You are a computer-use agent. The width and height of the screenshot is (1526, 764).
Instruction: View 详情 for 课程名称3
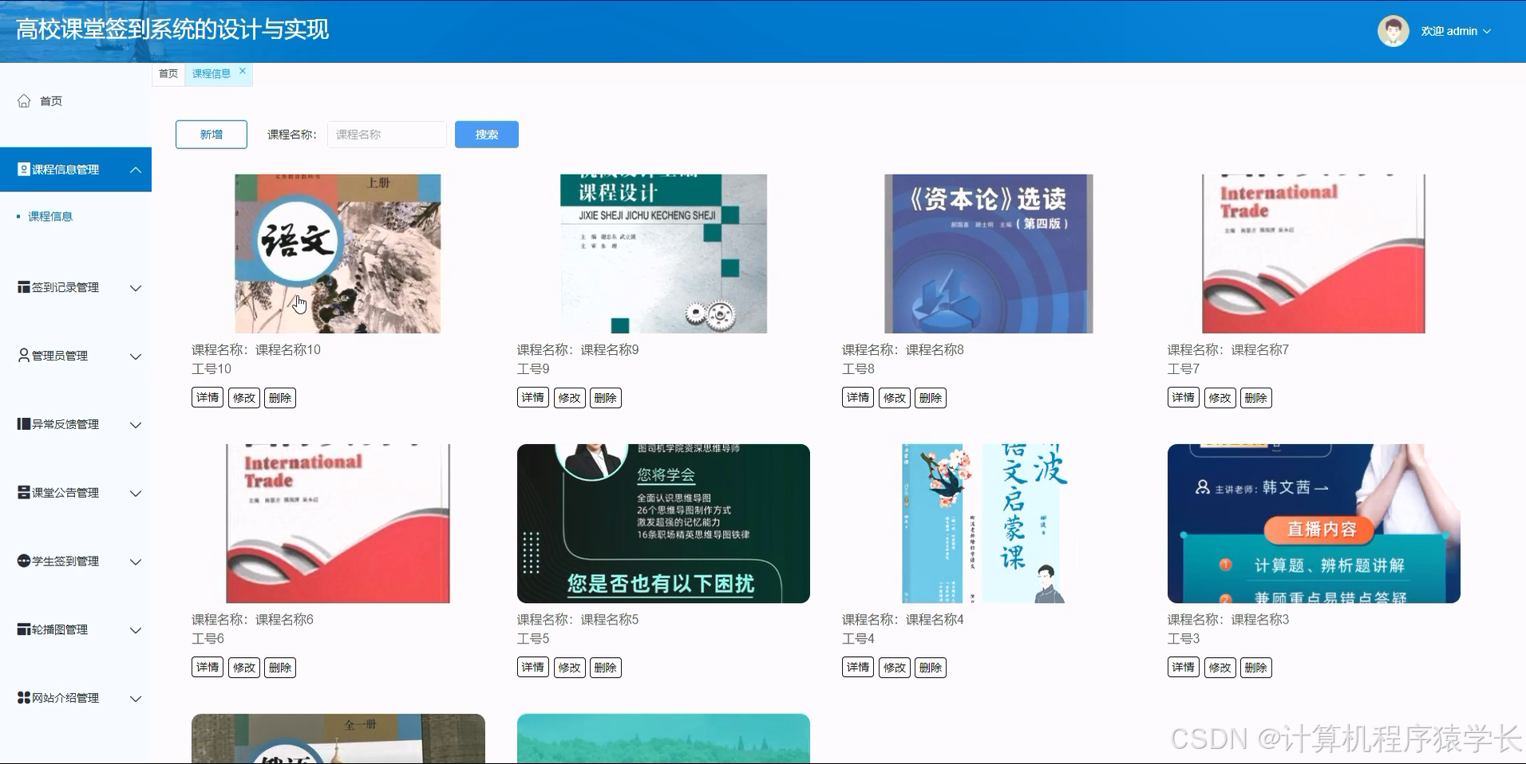coord(1184,668)
